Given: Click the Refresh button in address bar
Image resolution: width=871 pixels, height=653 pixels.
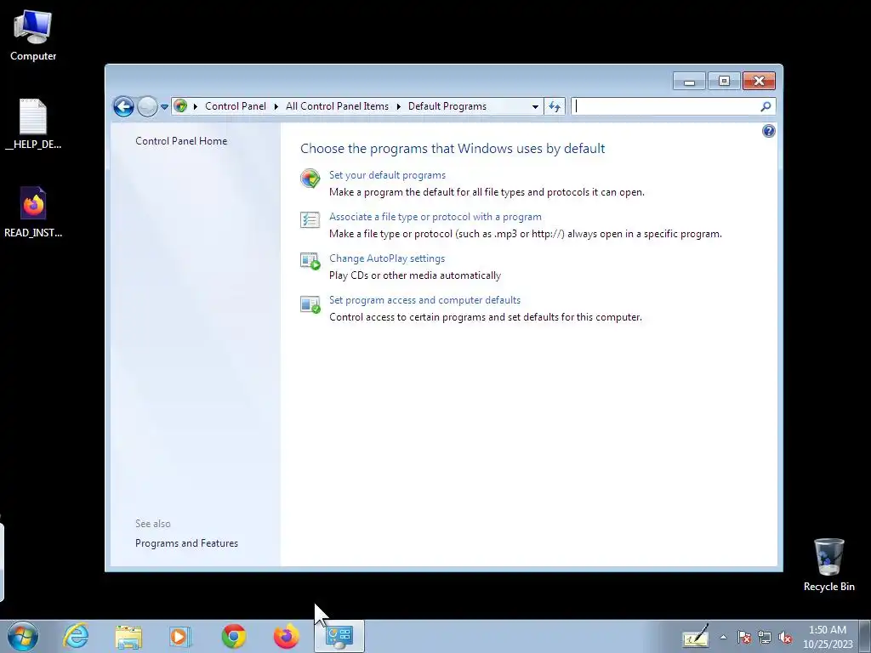Looking at the screenshot, I should (555, 106).
